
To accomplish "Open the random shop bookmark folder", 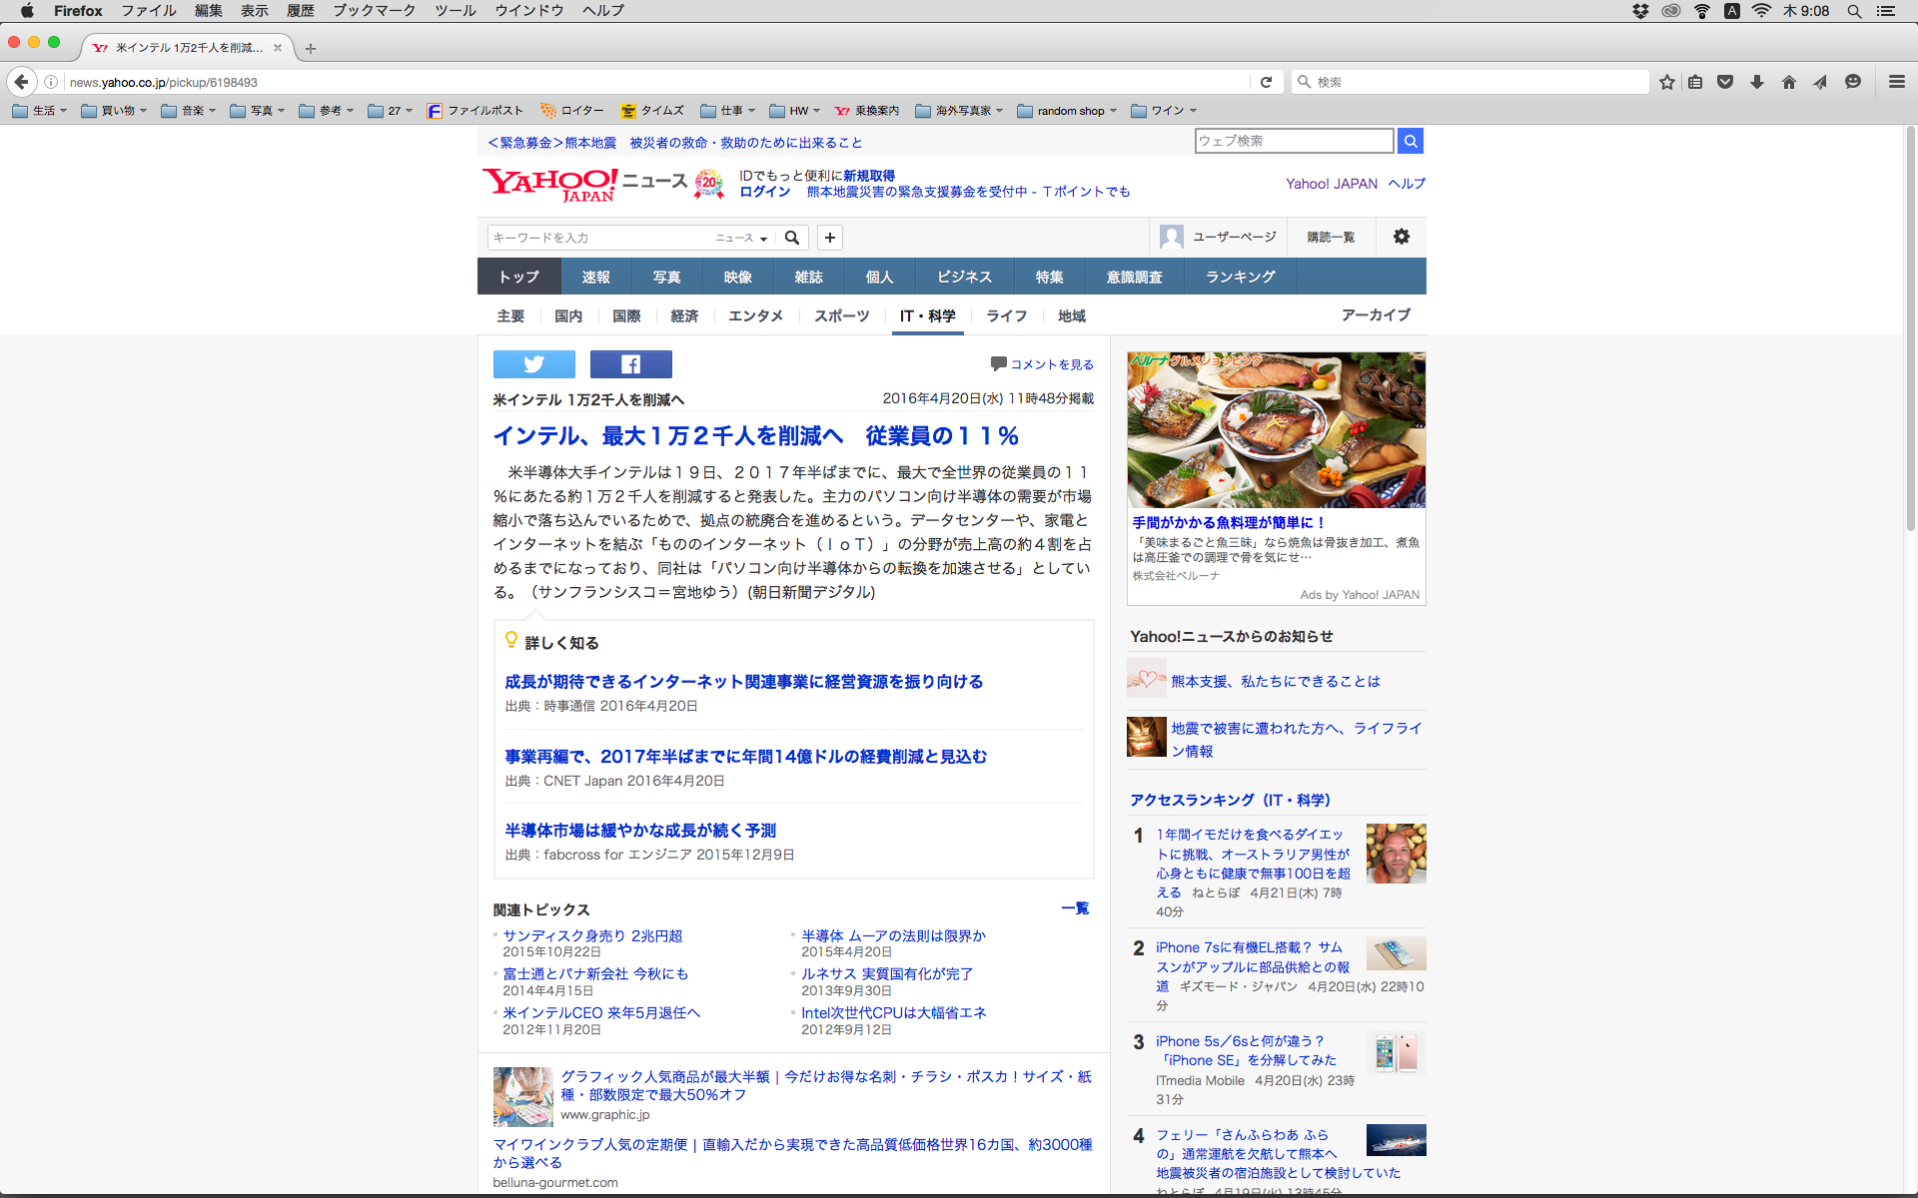I will point(1068,111).
